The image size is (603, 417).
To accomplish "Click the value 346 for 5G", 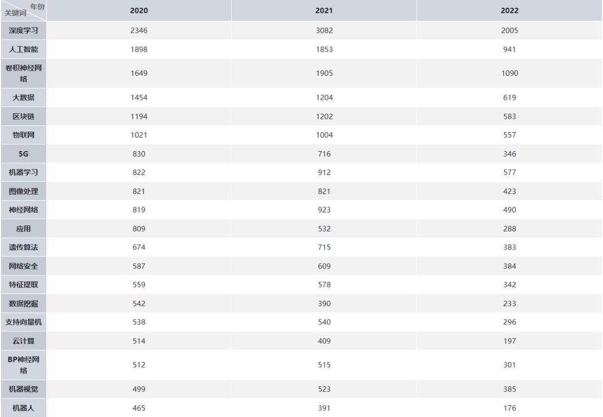I will click(510, 154).
